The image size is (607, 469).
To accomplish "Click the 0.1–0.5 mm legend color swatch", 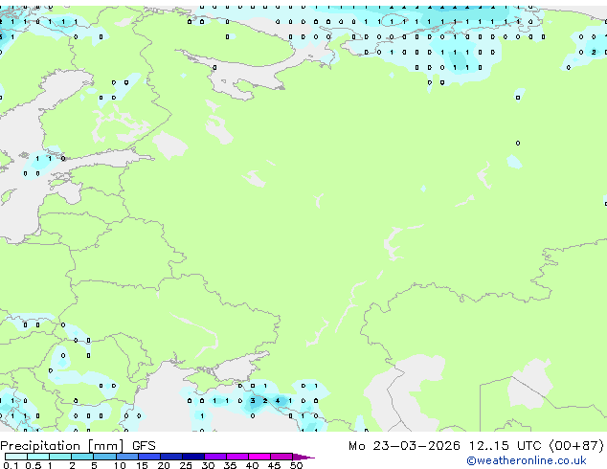I will pyautogui.click(x=16, y=457).
